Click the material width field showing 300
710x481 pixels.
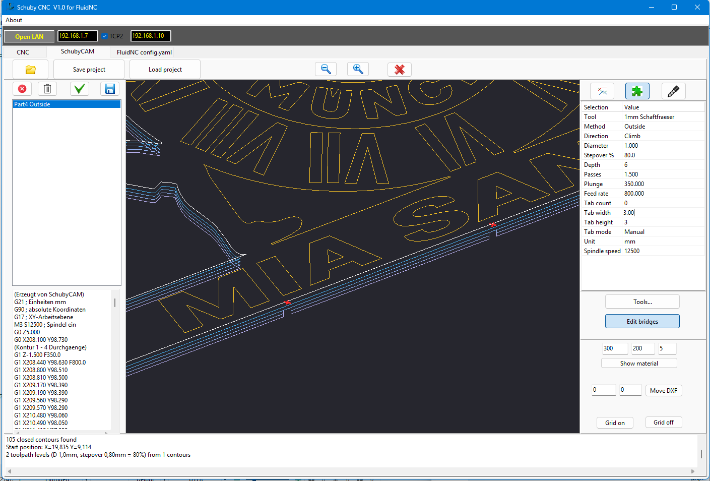[x=615, y=348]
